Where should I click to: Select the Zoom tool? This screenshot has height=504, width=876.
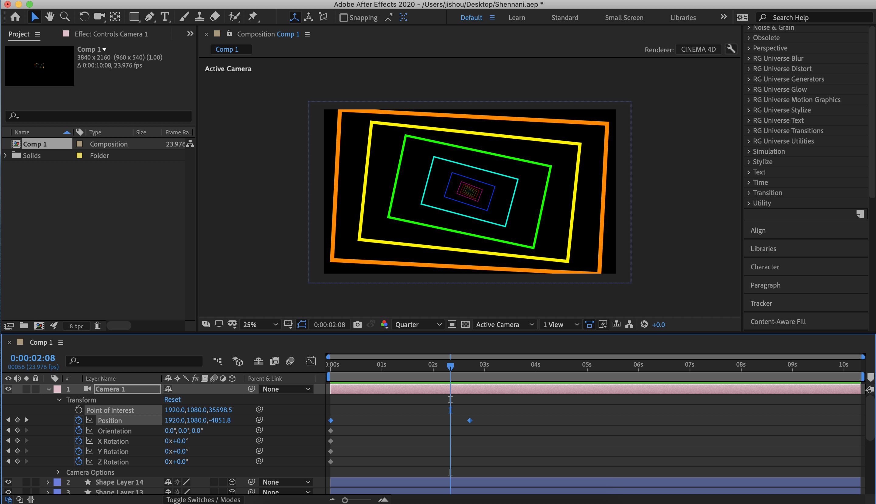pos(65,16)
